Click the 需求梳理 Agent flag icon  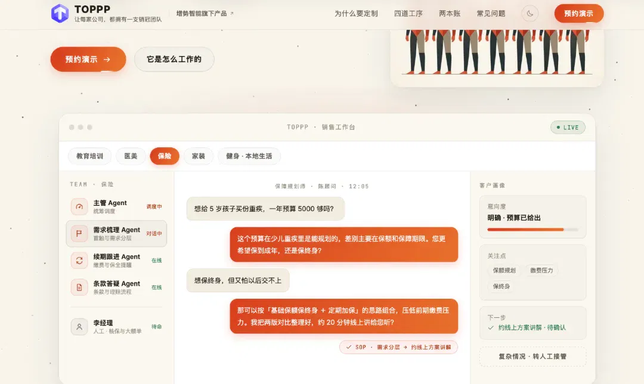click(x=79, y=233)
